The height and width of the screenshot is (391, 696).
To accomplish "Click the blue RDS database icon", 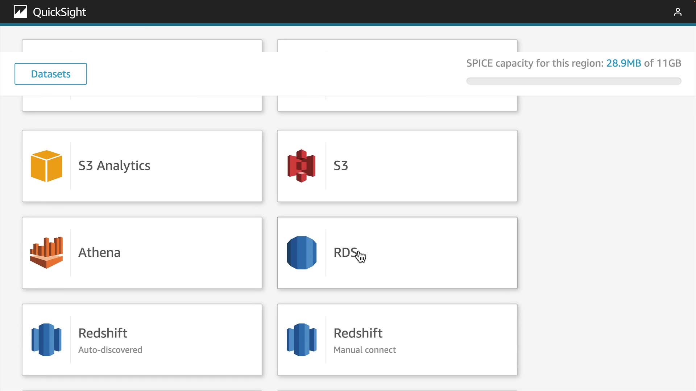I will [x=301, y=253].
